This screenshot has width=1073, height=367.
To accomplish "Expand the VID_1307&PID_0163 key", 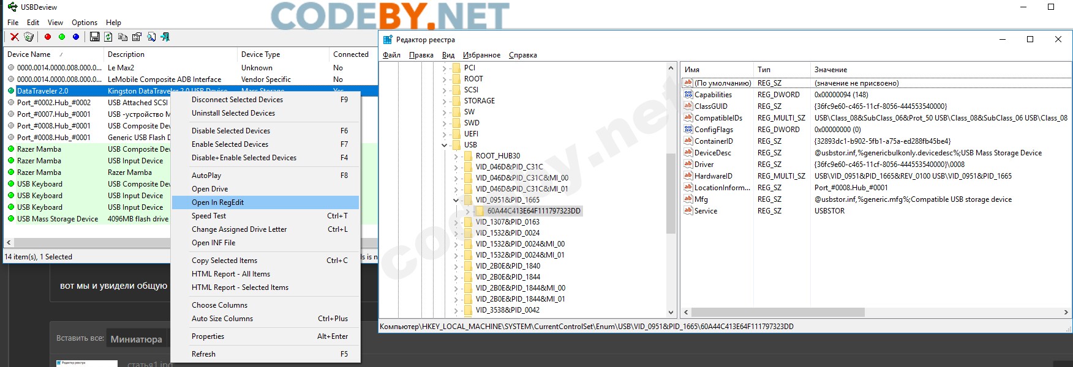I will click(456, 222).
